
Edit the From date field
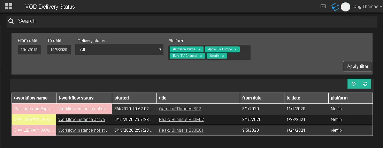tap(29, 50)
